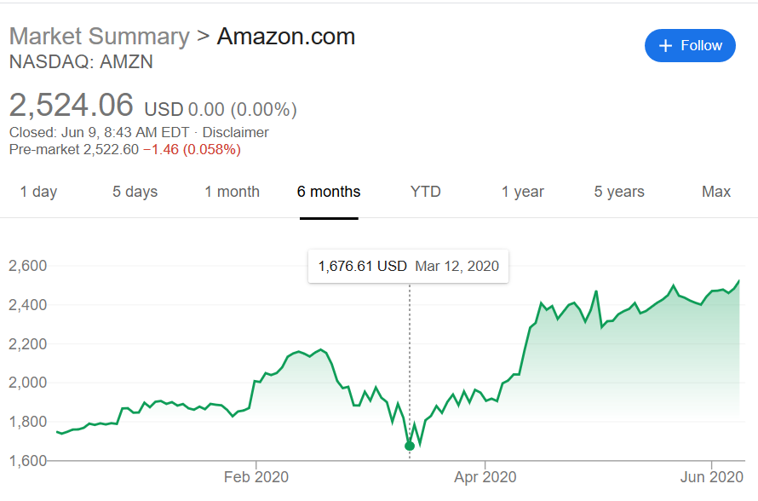Open the 1 year chart tab
This screenshot has height=501, width=758.
[523, 192]
